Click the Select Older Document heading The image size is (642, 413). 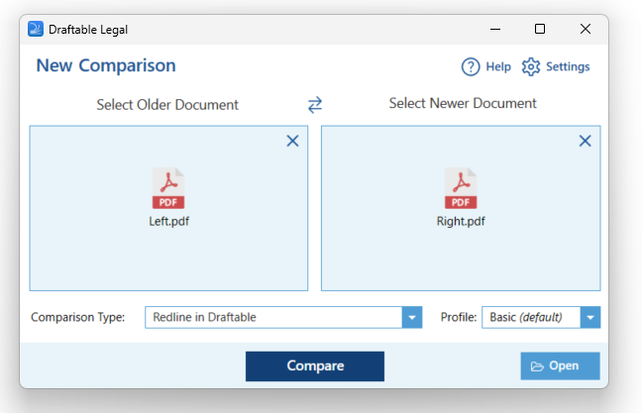coord(167,105)
